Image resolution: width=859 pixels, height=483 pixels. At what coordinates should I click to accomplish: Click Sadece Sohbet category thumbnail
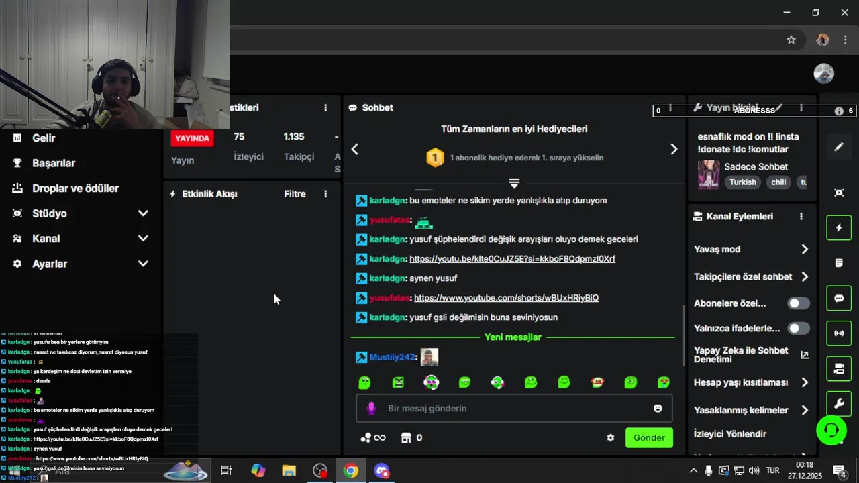click(709, 174)
